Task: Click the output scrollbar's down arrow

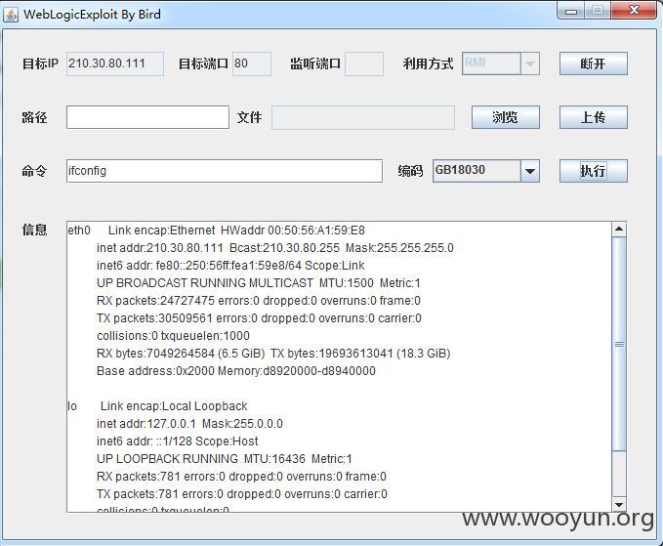Action: pos(619,504)
